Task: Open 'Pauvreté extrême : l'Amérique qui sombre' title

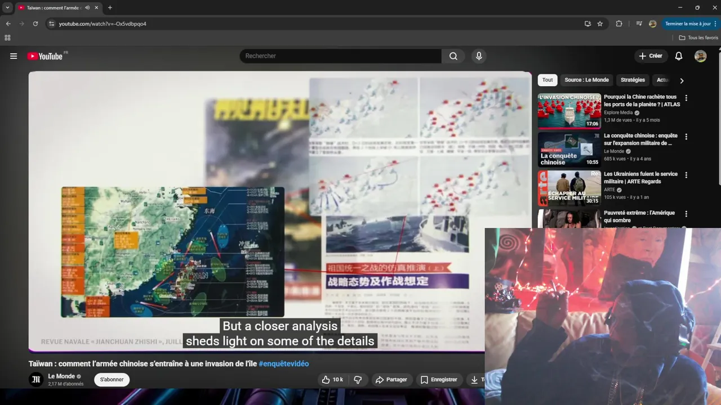Action: (639, 217)
